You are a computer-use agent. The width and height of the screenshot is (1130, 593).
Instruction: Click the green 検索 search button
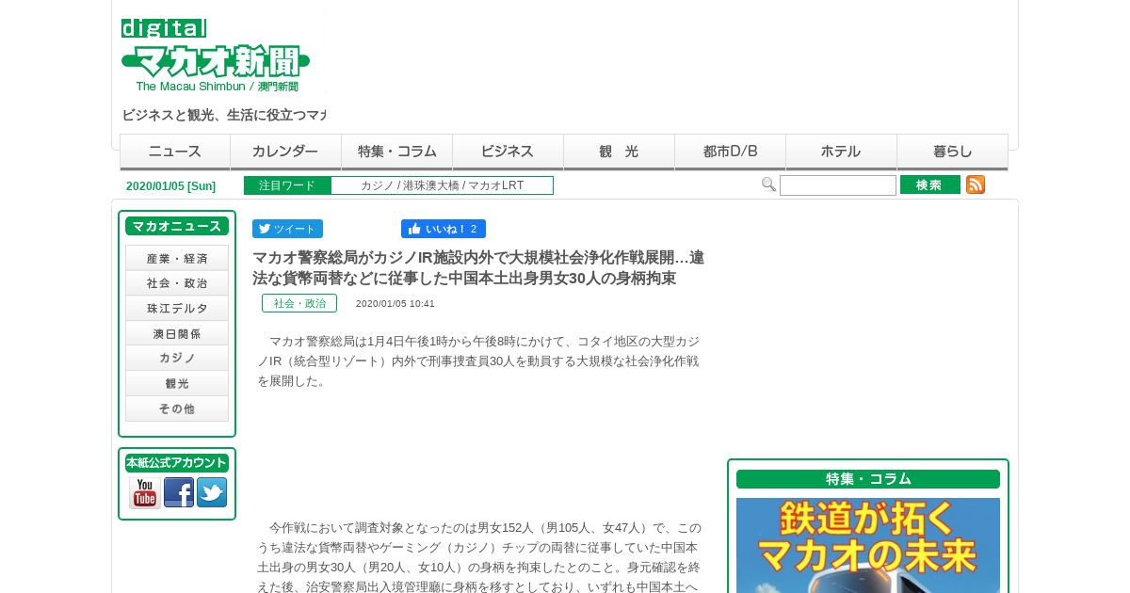930,184
